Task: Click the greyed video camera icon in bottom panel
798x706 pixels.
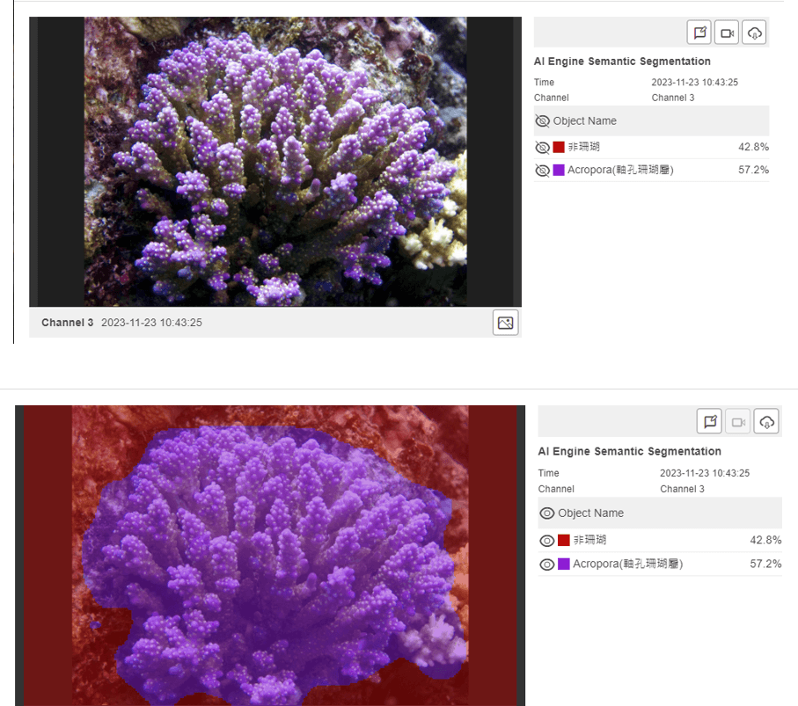Action: (x=738, y=422)
